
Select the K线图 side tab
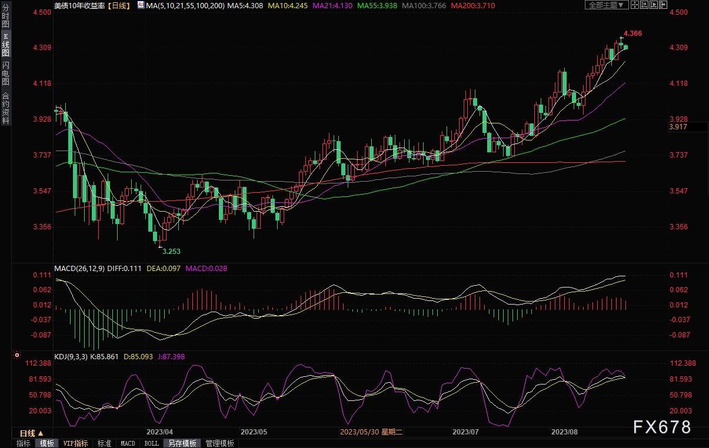pos(6,45)
